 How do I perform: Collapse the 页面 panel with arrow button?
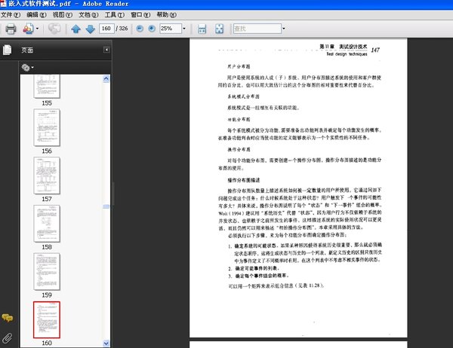106,50
